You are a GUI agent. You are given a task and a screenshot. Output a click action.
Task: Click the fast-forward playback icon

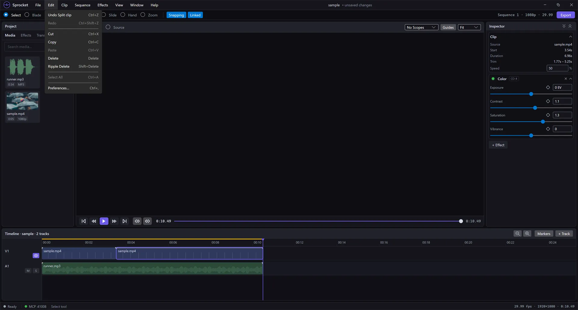point(114,221)
